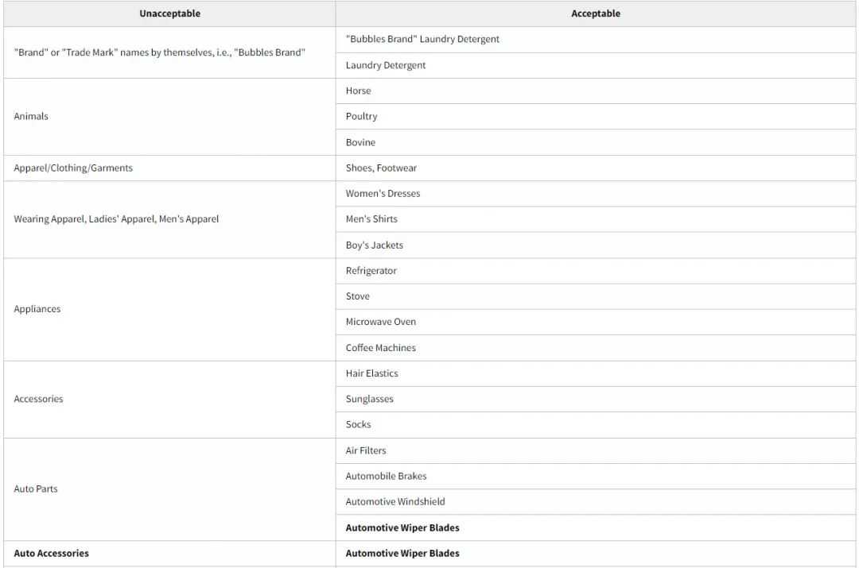The image size is (859, 568).
Task: Click the Appliances row label
Action: [x=169, y=309]
